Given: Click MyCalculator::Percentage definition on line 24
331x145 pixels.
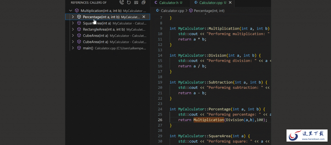Looking at the screenshot, I should coord(204,109).
